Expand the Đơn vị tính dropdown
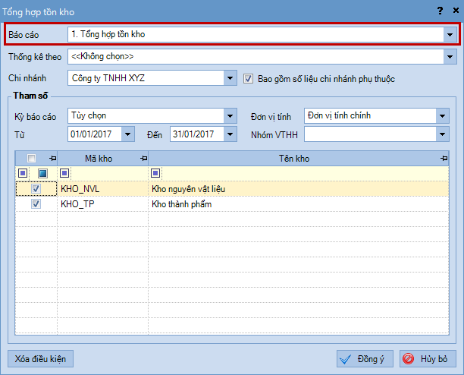Viewport: 464px width, 375px height. (443, 116)
